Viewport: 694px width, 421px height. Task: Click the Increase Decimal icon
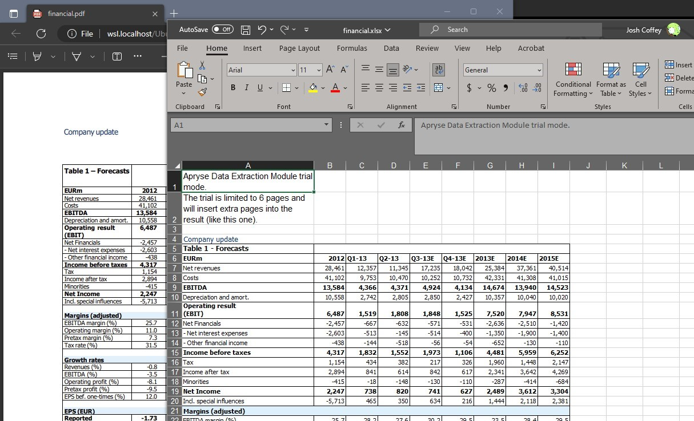pos(521,88)
